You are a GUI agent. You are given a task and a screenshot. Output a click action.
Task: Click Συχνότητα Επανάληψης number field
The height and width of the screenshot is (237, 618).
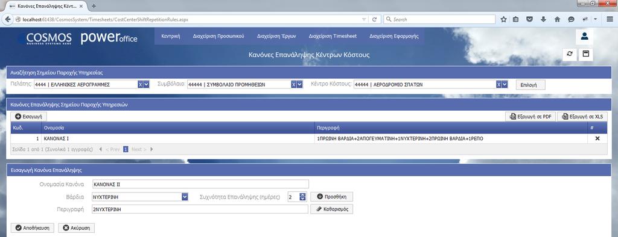(x=293, y=197)
